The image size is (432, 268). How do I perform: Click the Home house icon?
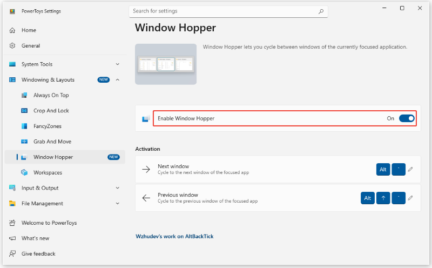12,30
